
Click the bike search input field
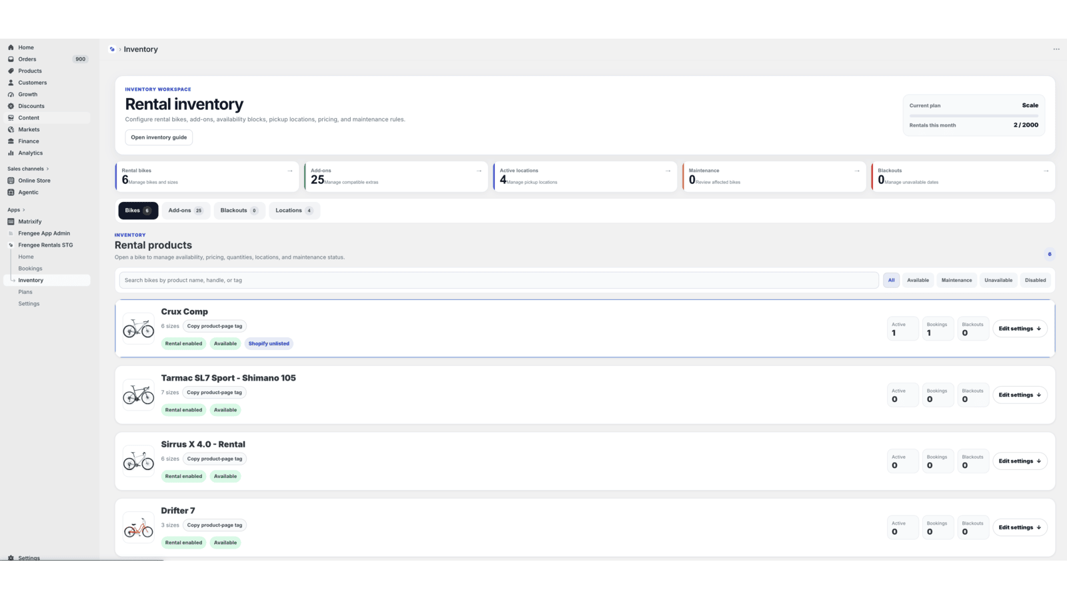[499, 280]
